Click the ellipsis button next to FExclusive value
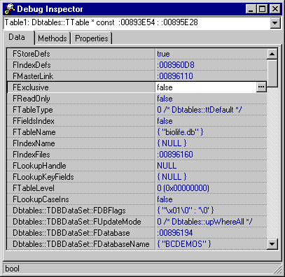 click(261, 87)
